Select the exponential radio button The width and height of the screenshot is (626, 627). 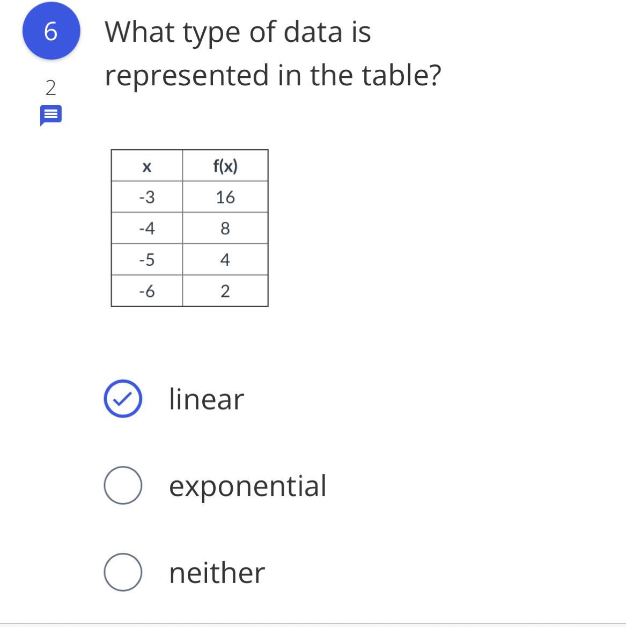pyautogui.click(x=123, y=485)
